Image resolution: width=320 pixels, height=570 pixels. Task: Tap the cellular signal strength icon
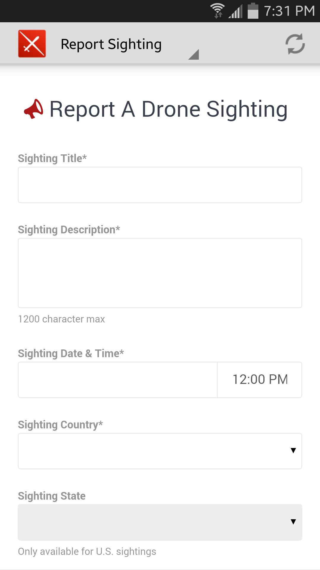[236, 12]
